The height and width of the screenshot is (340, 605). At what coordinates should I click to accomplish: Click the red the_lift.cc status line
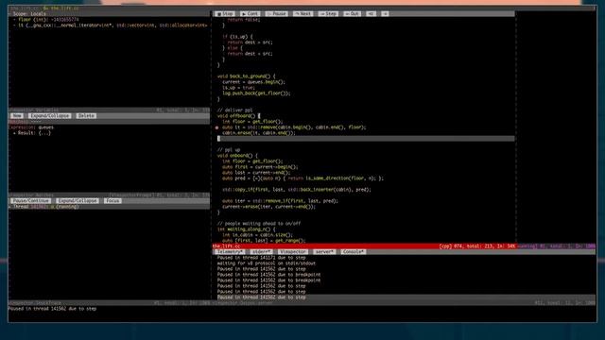coord(364,246)
